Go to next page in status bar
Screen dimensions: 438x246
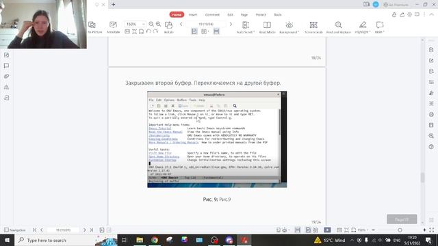pyautogui.click(x=84, y=230)
